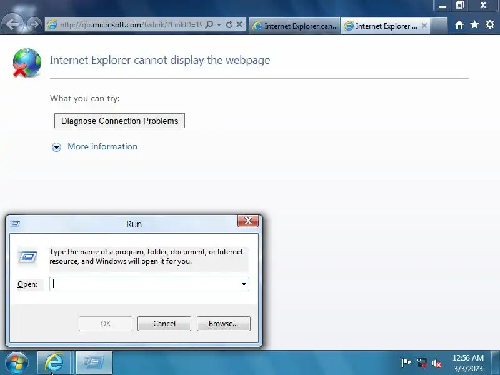Expand the Open combo box dropdown arrow
Image resolution: width=500 pixels, height=375 pixels.
[x=244, y=284]
